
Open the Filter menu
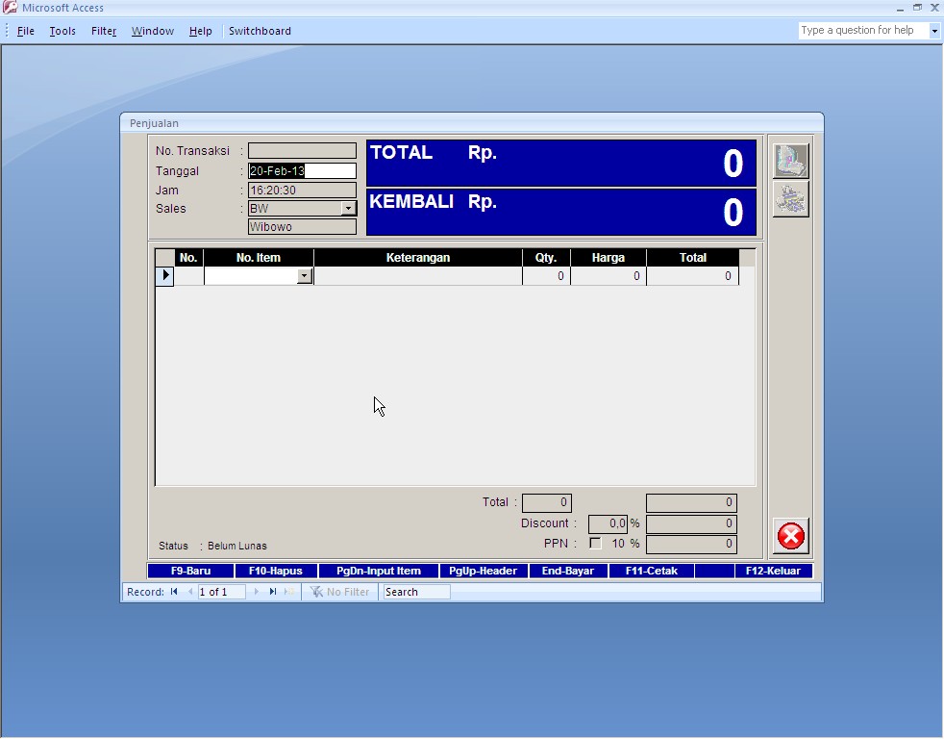[104, 31]
